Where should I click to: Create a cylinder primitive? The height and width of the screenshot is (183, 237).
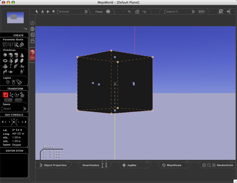tap(16, 55)
